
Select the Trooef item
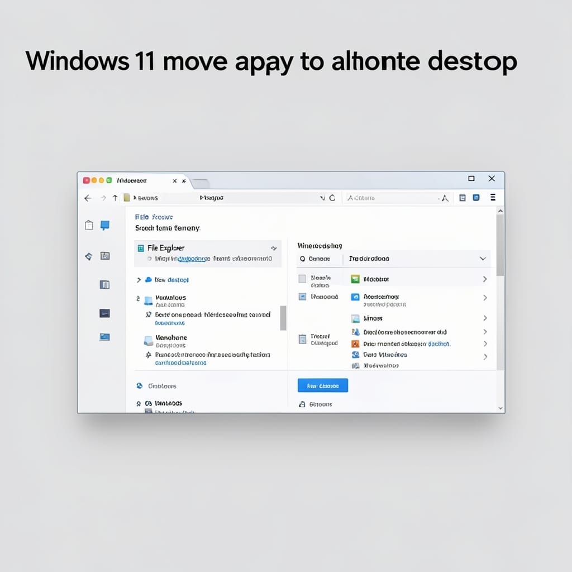point(318,339)
